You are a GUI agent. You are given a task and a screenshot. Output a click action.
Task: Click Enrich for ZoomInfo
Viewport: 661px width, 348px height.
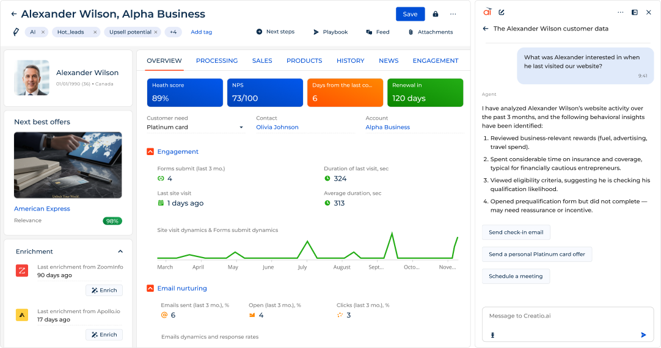pos(104,290)
